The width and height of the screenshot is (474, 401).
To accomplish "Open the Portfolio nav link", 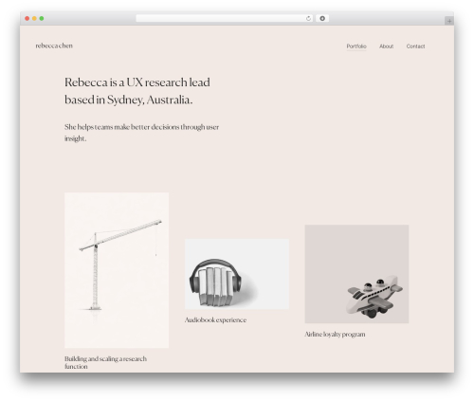I will [356, 46].
